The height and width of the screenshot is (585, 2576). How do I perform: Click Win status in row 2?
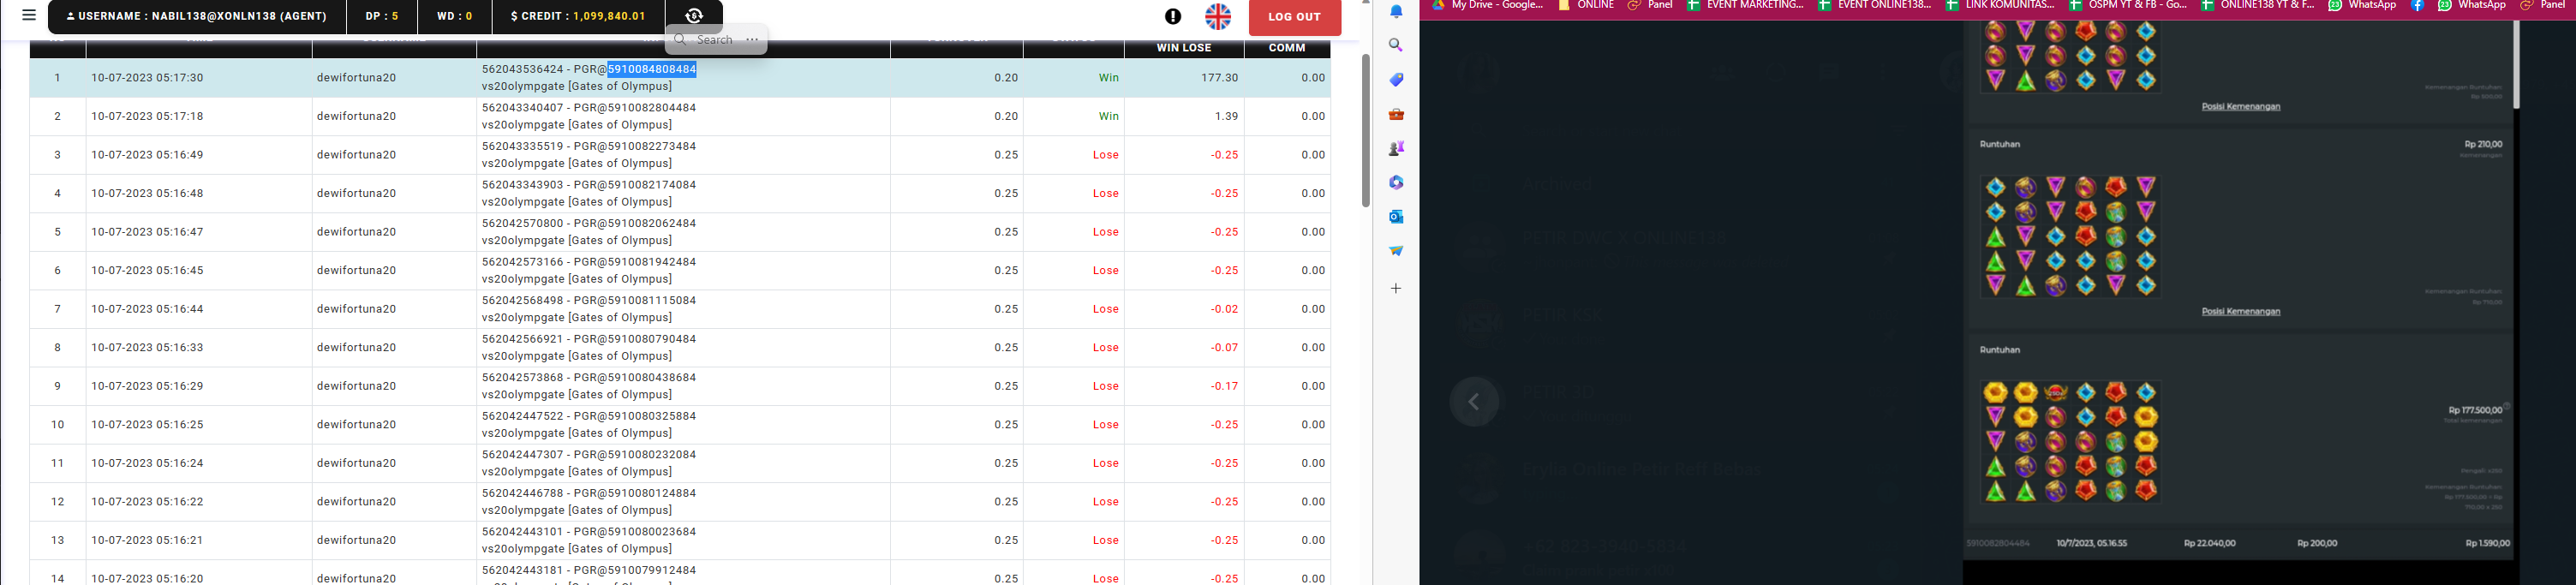pos(1109,116)
